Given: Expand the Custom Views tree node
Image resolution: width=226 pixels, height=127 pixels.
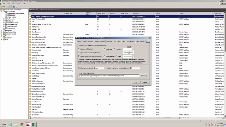Looking at the screenshot, I should click(x=4, y=28).
